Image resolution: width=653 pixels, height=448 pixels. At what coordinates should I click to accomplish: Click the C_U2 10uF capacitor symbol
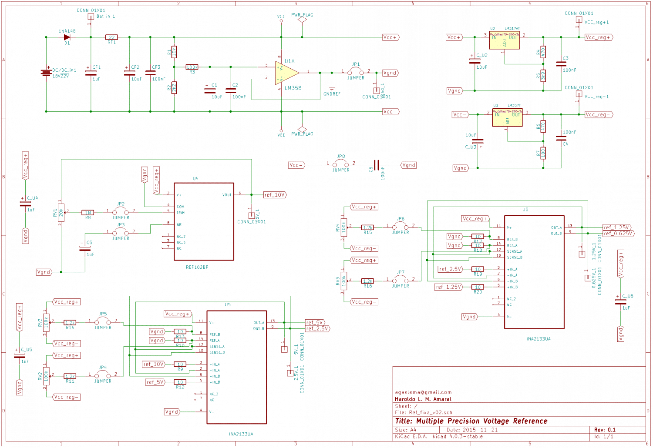(x=475, y=61)
